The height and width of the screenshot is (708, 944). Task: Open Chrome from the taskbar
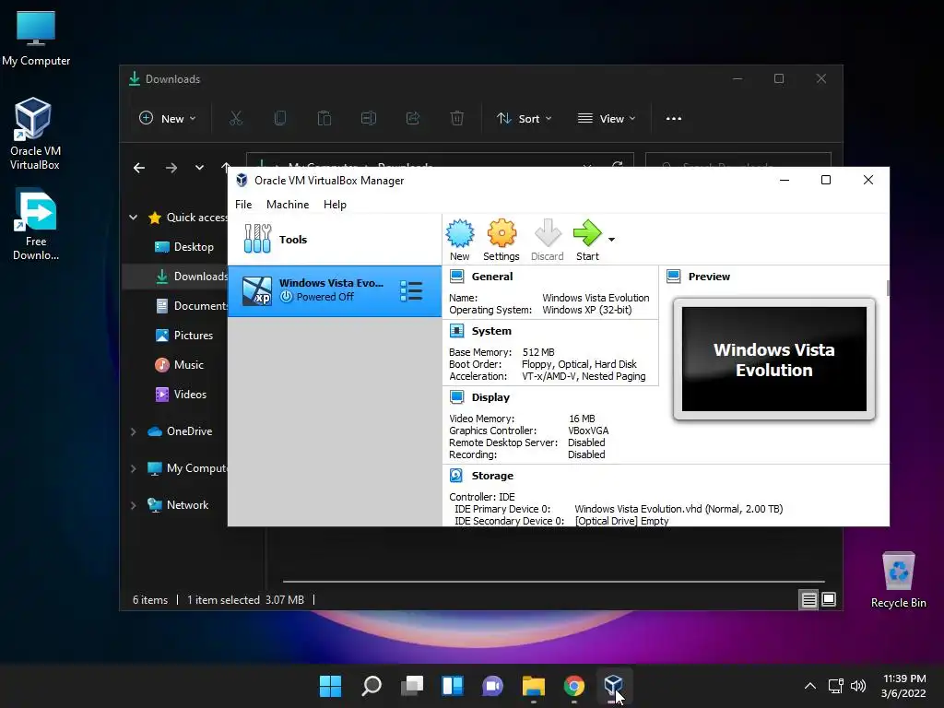573,686
